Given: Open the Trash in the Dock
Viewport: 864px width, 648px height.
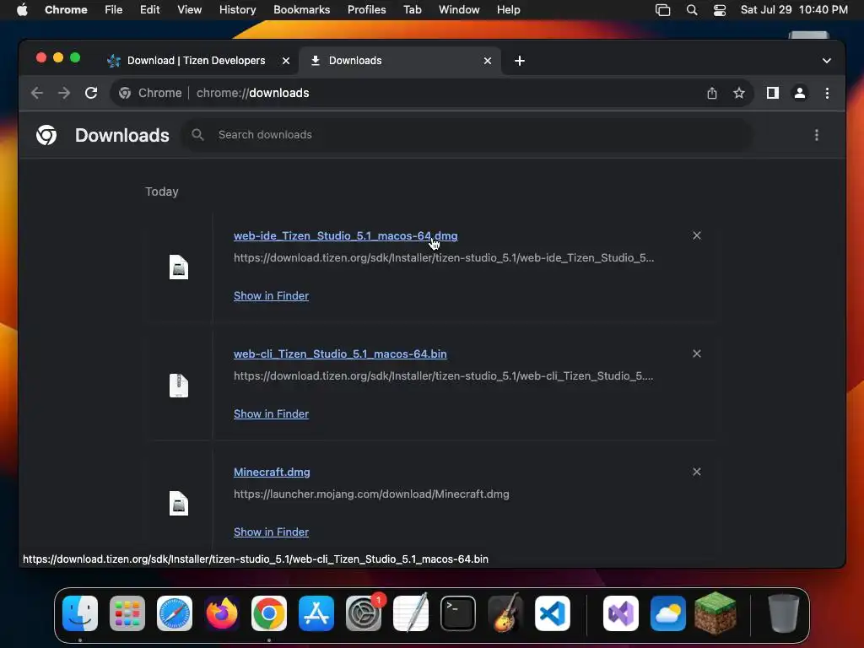Looking at the screenshot, I should (x=784, y=613).
